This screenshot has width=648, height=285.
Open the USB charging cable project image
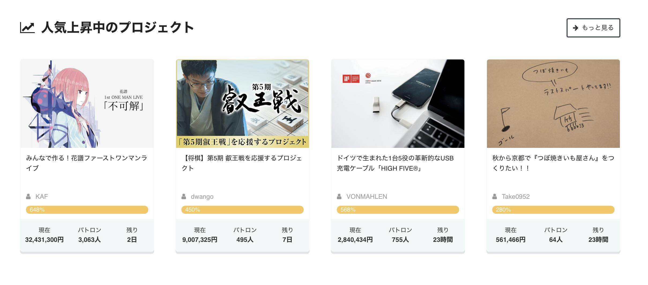pyautogui.click(x=398, y=104)
